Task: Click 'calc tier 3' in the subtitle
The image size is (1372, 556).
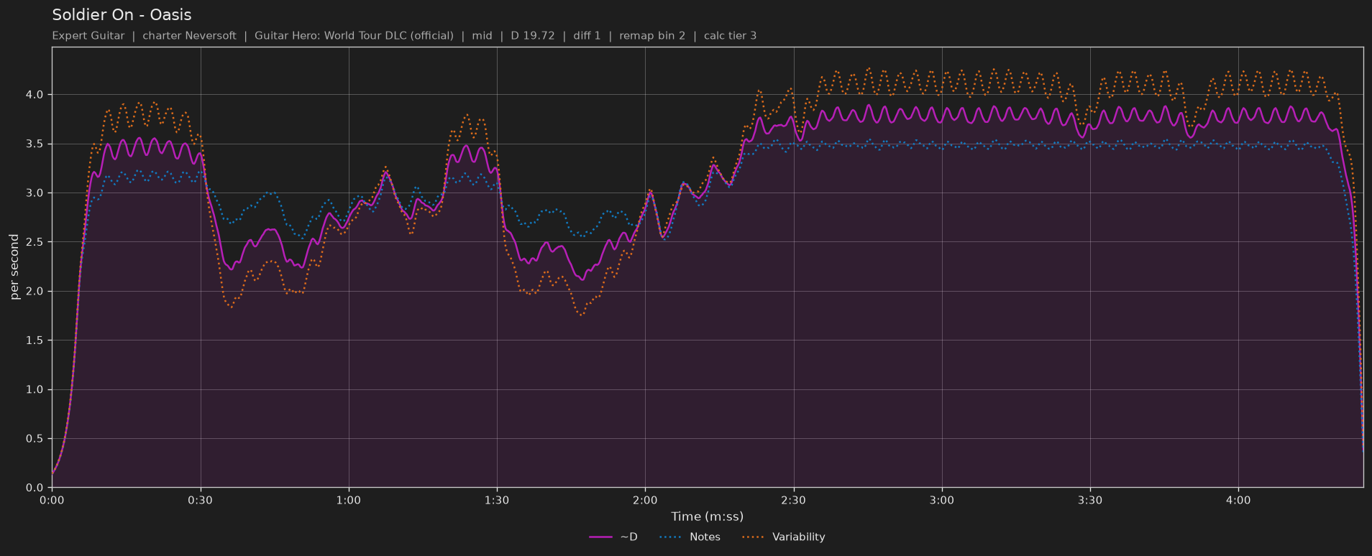Action: 730,35
